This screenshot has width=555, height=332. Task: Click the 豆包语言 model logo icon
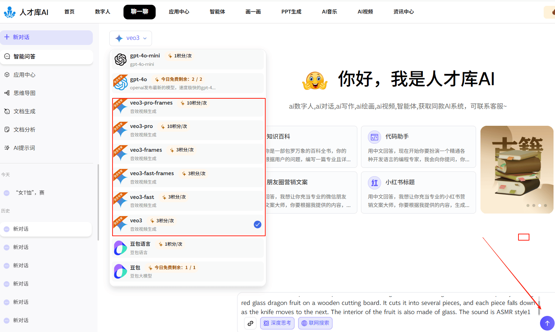[121, 248]
